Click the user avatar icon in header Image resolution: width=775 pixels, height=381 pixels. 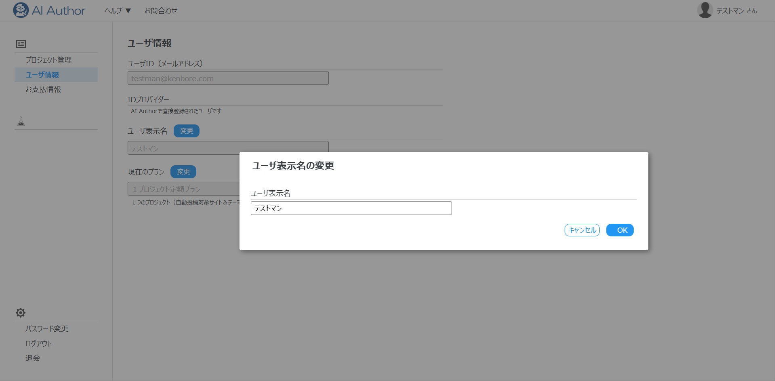[x=705, y=10]
